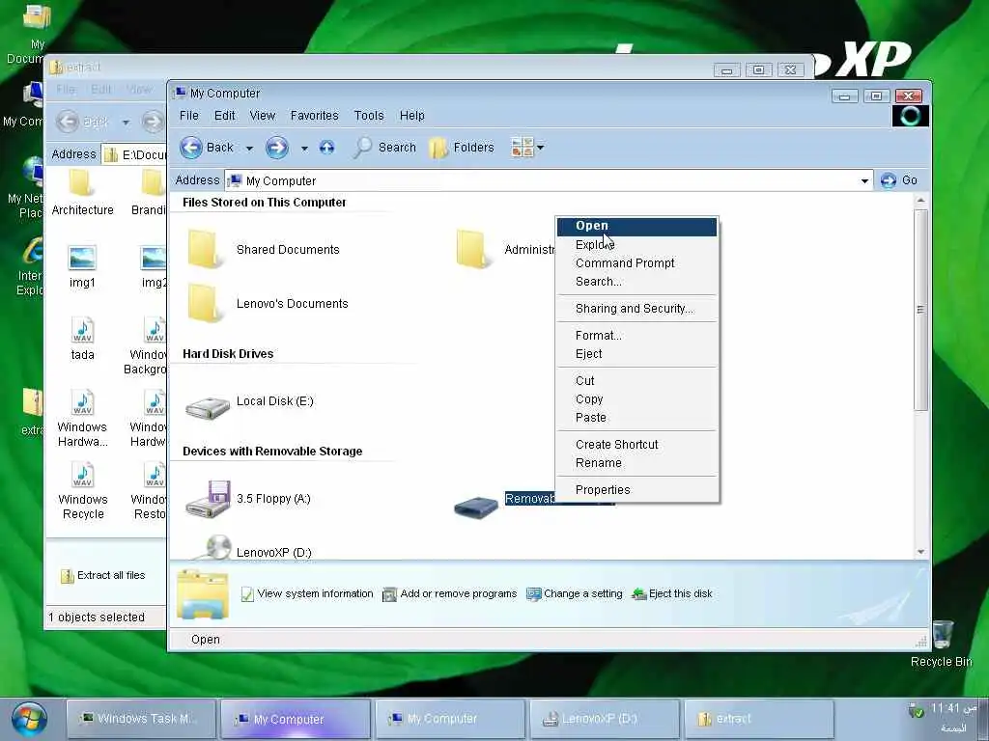
Task: Choose Search... in the context menu
Action: click(x=637, y=281)
